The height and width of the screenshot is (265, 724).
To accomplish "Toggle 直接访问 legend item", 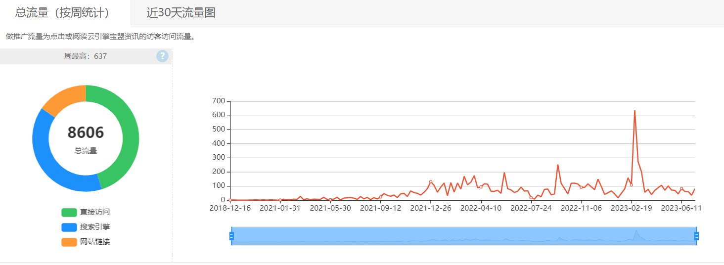I will tap(86, 212).
